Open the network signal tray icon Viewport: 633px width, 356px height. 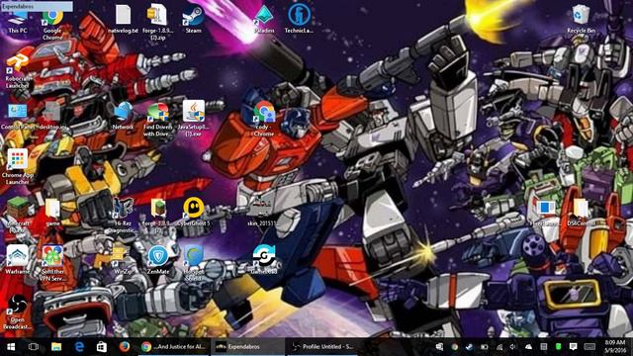coord(499,347)
